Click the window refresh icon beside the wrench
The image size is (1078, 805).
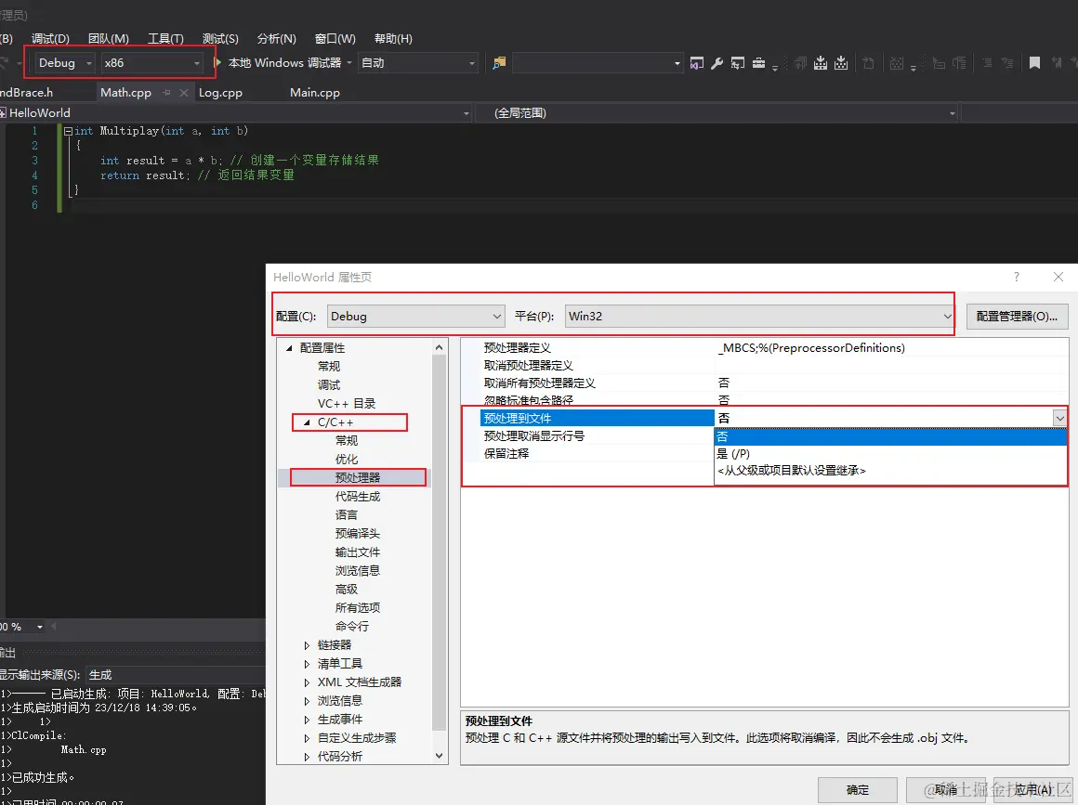(x=738, y=63)
